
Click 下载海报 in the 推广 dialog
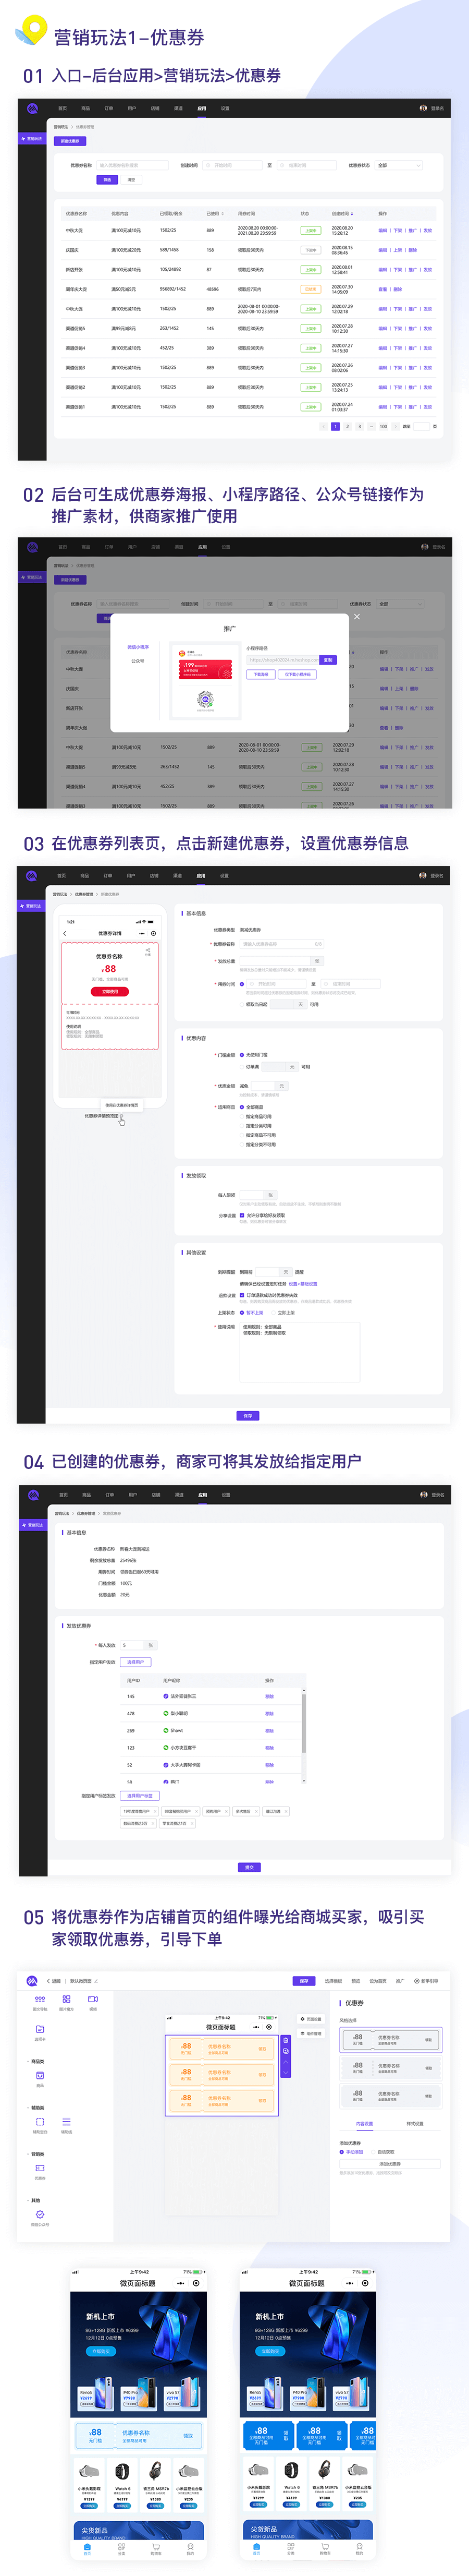[261, 675]
